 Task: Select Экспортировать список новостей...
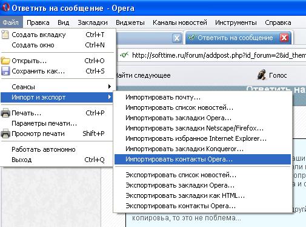[x=202, y=175]
